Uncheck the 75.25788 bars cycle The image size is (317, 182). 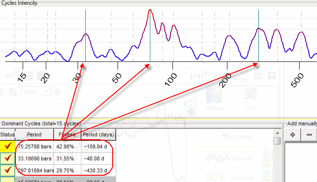[x=8, y=146]
